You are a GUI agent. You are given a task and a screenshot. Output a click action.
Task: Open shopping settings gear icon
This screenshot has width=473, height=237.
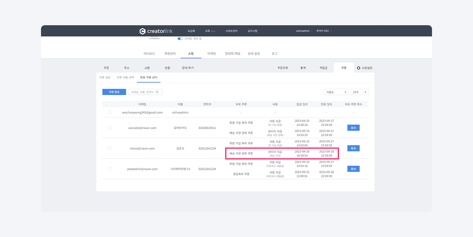pyautogui.click(x=359, y=68)
